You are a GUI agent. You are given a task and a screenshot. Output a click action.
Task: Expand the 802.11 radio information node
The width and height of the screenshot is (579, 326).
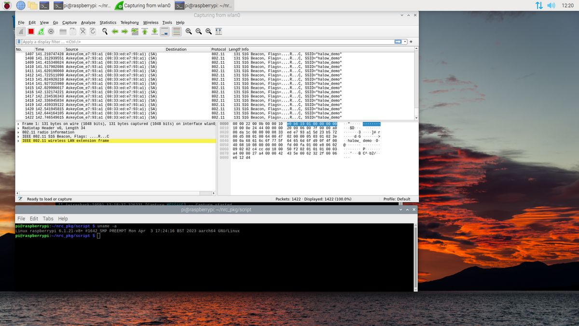point(18,132)
